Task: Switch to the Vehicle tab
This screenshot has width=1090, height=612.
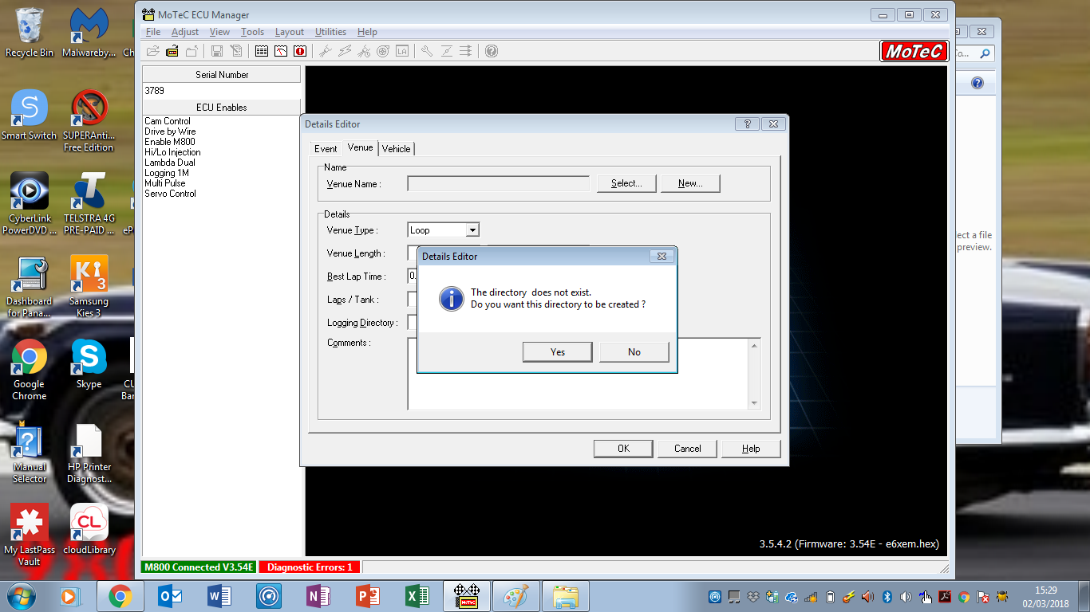Action: pyautogui.click(x=396, y=149)
